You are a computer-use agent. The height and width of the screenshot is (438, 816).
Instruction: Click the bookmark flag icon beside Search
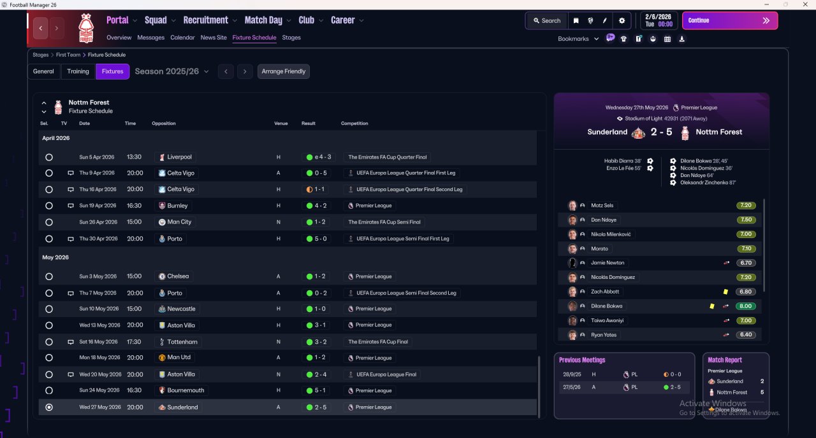576,20
